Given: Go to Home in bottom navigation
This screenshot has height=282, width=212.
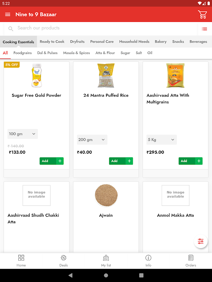Looking at the screenshot, I should (x=21, y=260).
